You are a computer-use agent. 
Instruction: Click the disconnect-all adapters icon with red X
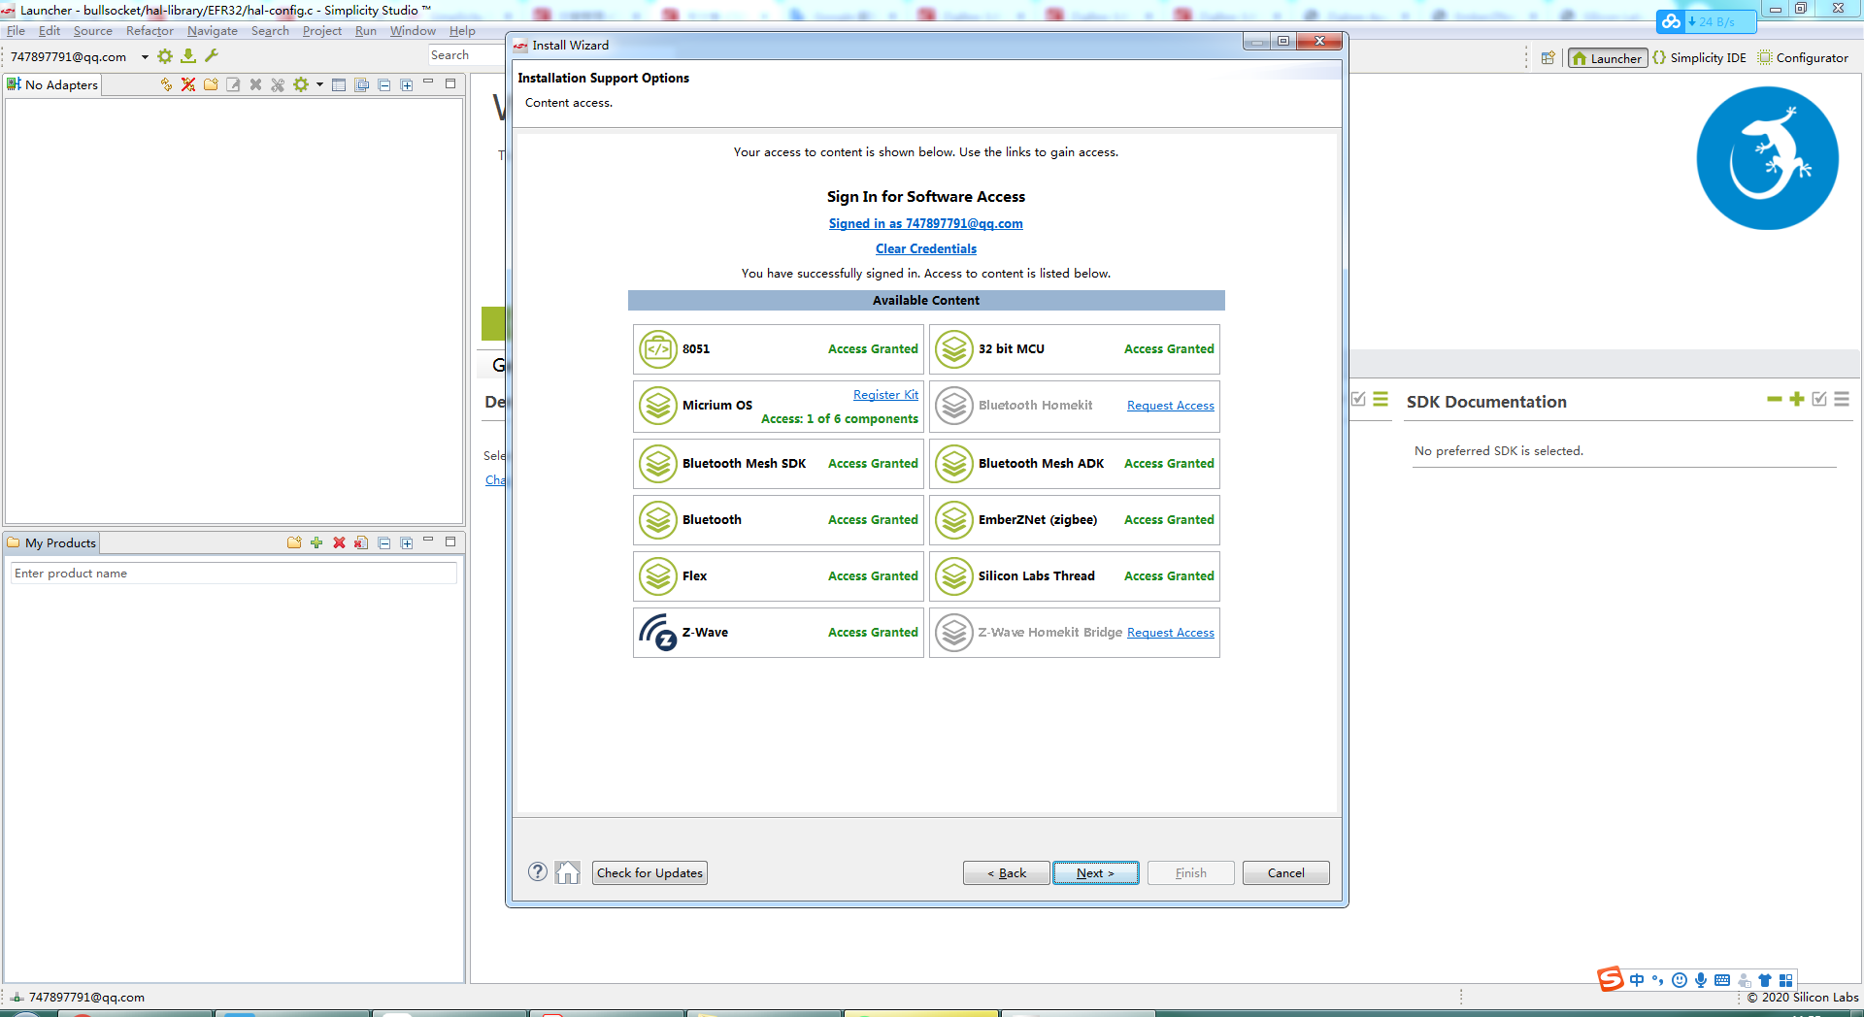click(x=188, y=84)
